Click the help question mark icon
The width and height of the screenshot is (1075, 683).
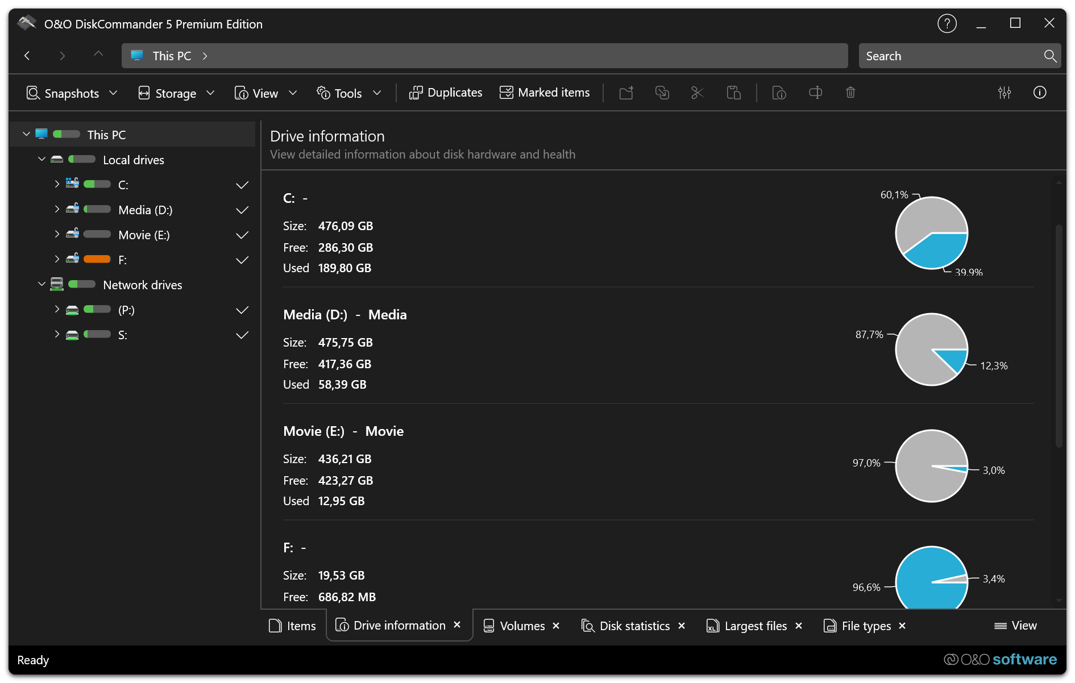(947, 24)
